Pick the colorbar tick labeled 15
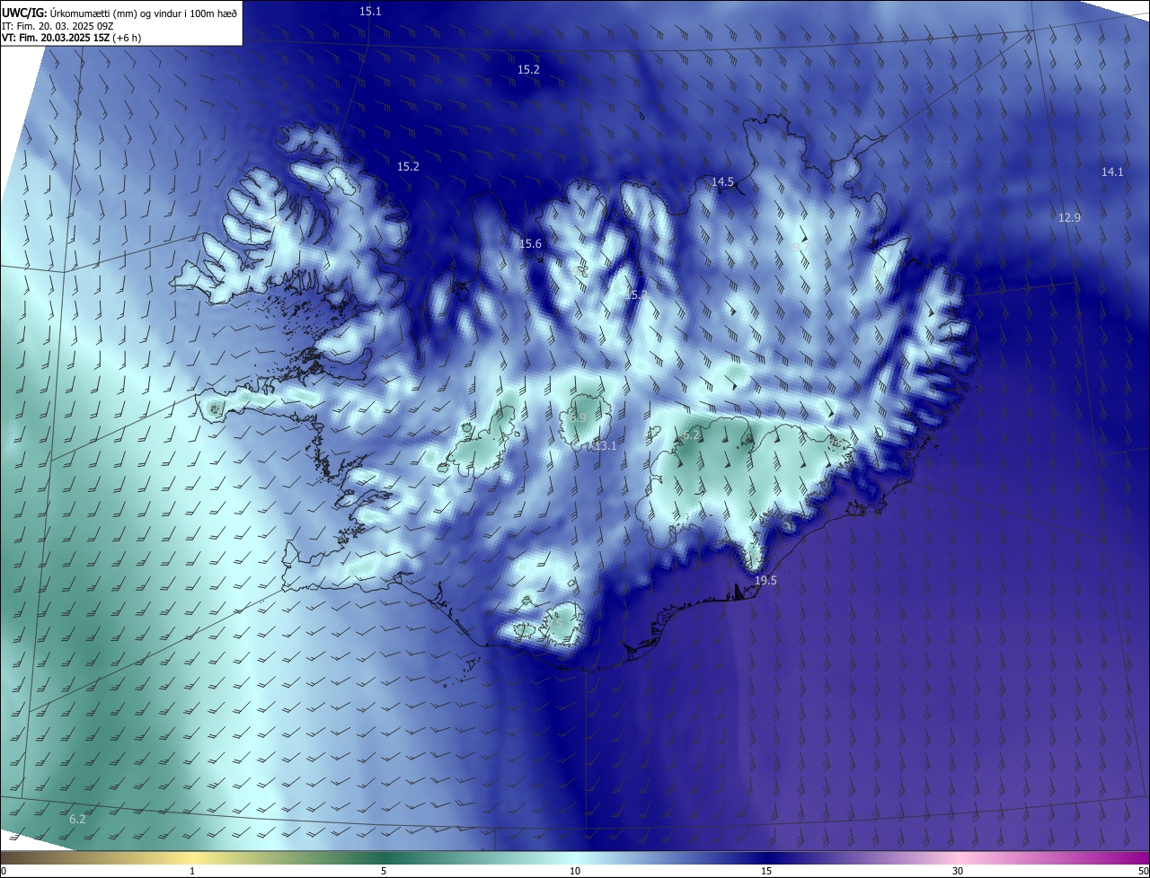Image resolution: width=1150 pixels, height=878 pixels. pos(766,871)
